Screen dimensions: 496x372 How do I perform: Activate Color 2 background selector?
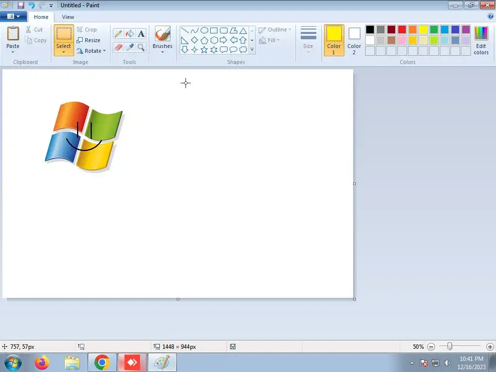[354, 41]
